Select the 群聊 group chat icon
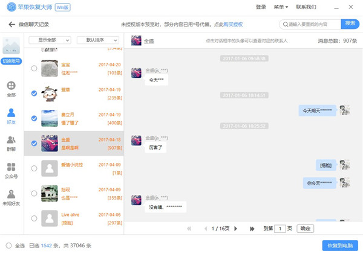This screenshot has height=254, width=363. (x=11, y=140)
